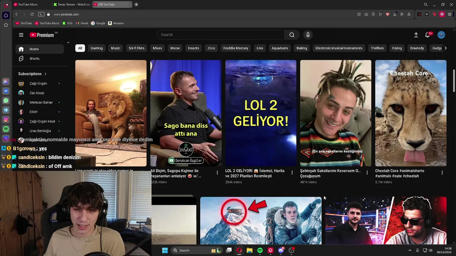Click the VPN badge in address bar

(x=41, y=14)
